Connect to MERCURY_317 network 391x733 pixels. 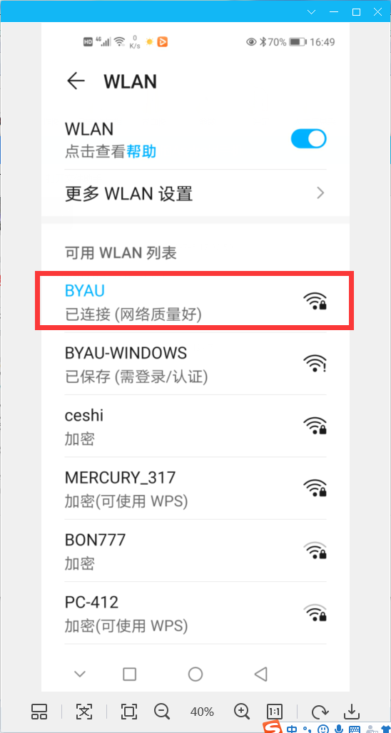[195, 488]
